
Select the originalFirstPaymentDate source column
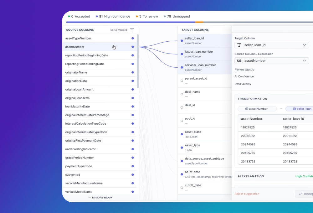(x=100, y=140)
